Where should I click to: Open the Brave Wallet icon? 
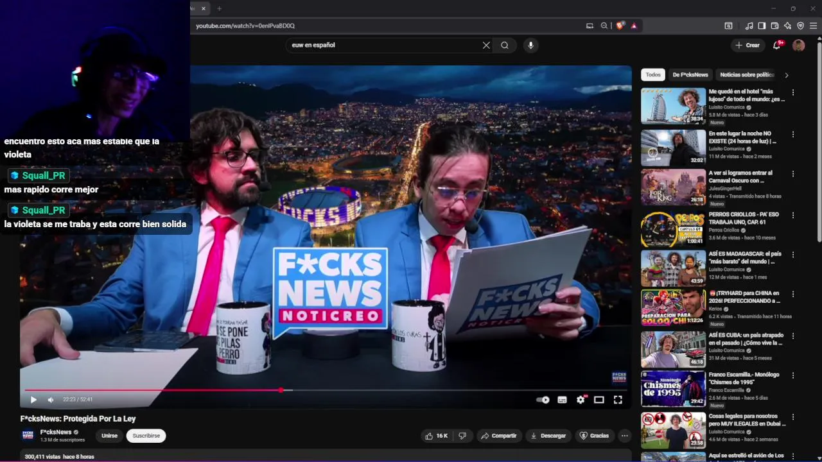774,26
